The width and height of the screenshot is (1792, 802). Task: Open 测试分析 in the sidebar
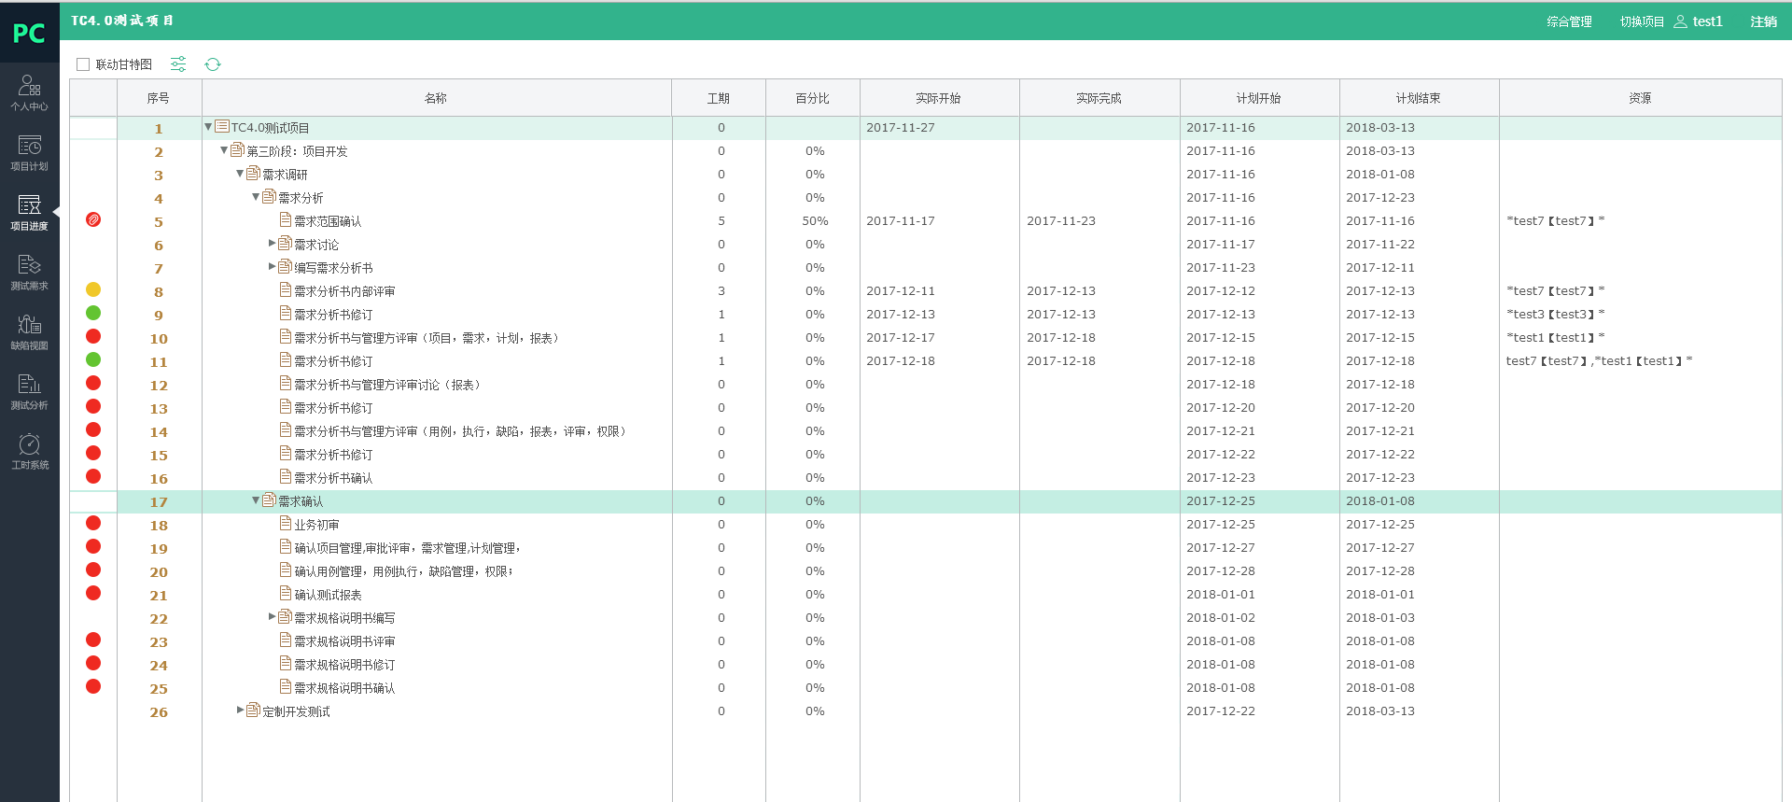coord(29,391)
